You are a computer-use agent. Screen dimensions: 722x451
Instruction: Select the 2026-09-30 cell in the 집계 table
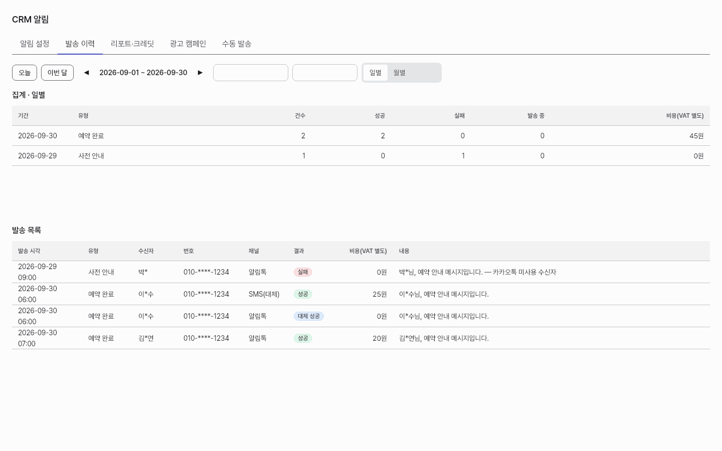[x=38, y=136]
